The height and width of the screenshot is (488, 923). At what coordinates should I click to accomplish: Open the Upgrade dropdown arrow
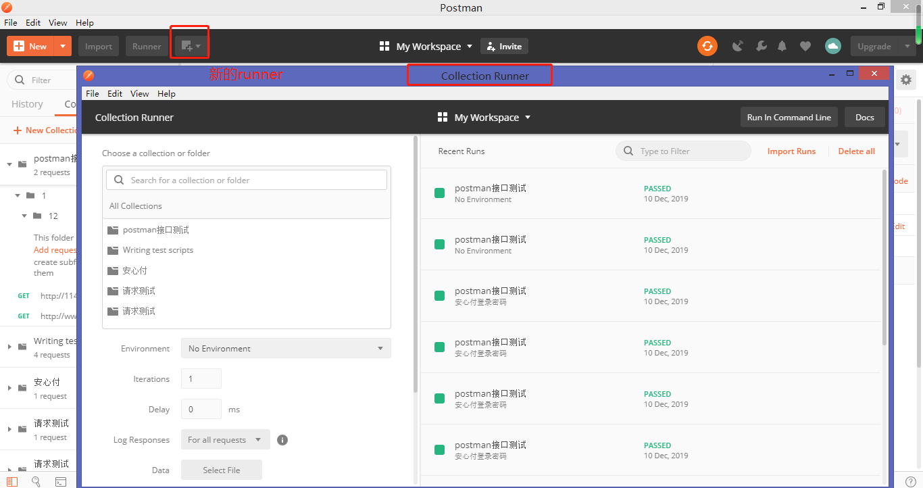tap(907, 46)
